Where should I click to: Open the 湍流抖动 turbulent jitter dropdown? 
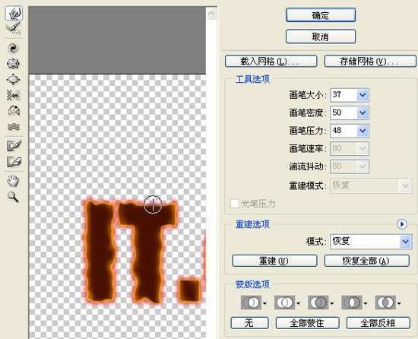363,166
